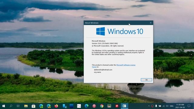Screen dimensions: 194x109
Task: Click the Version 21H1 build text line
Action: tap(105, 43)
